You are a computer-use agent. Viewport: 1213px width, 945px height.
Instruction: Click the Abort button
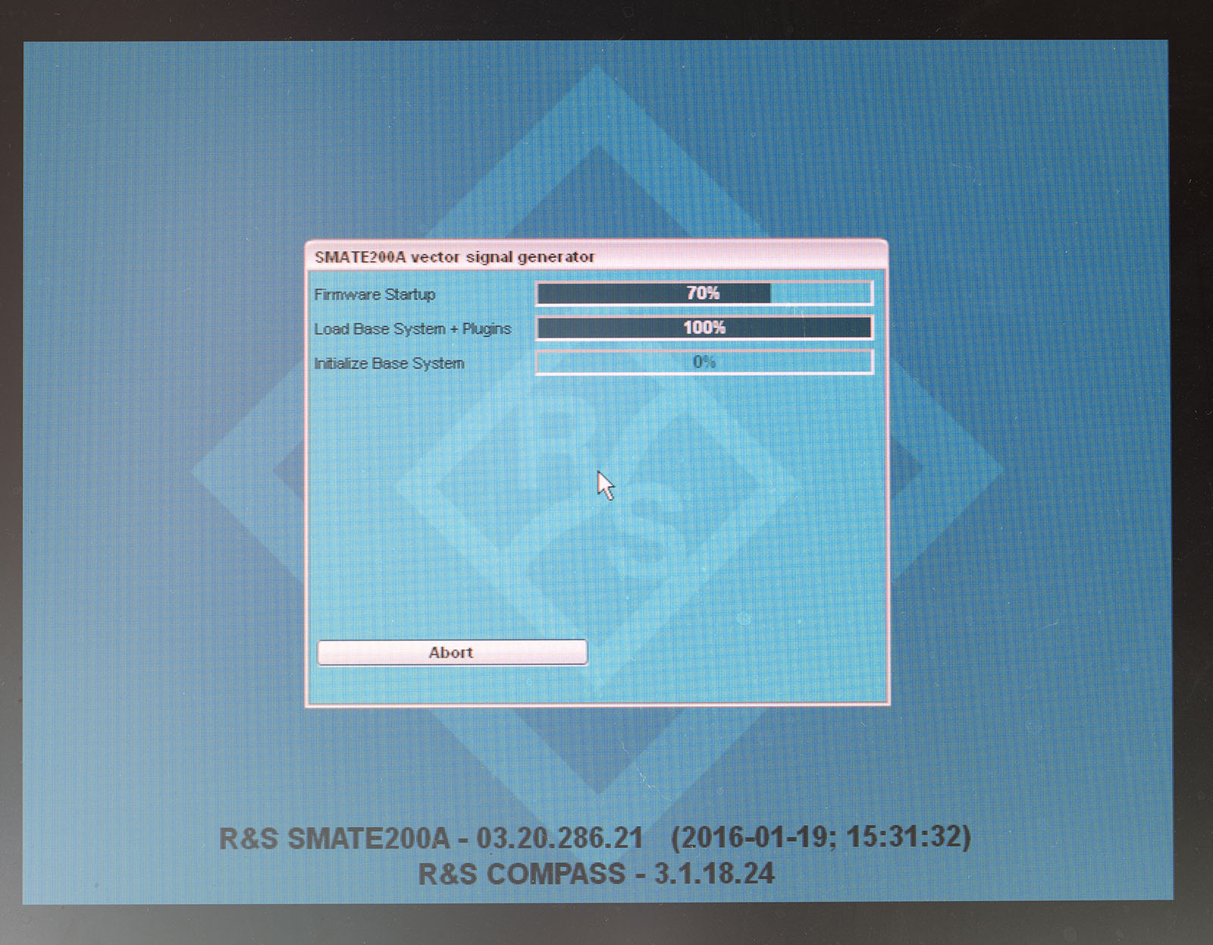coord(452,652)
